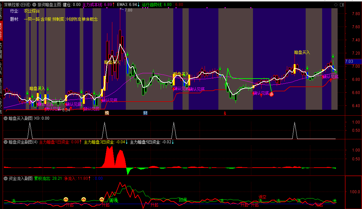Click the rightmost spike in 暗盘买入副图

[294, 130]
